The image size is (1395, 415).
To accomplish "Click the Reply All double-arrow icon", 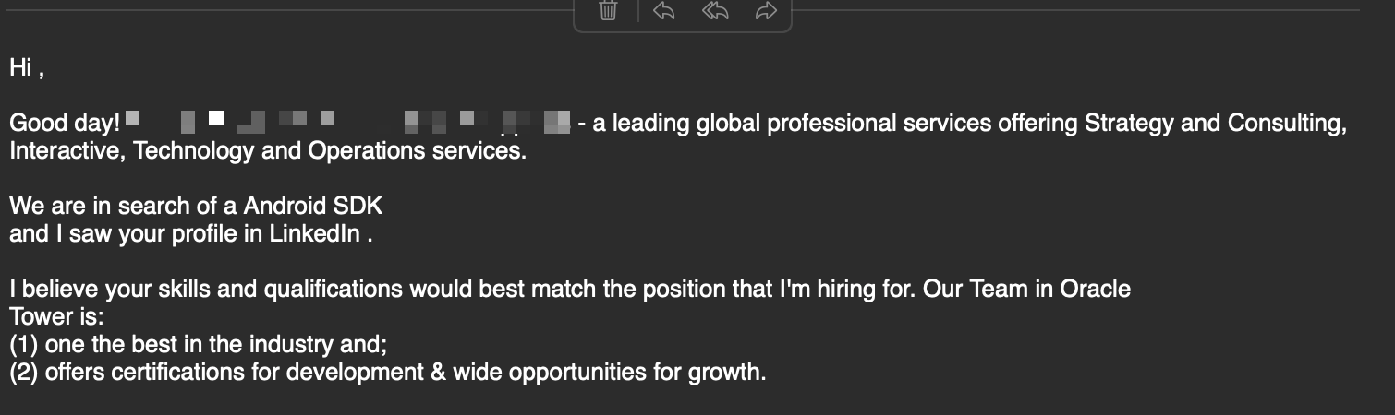I will tap(715, 11).
